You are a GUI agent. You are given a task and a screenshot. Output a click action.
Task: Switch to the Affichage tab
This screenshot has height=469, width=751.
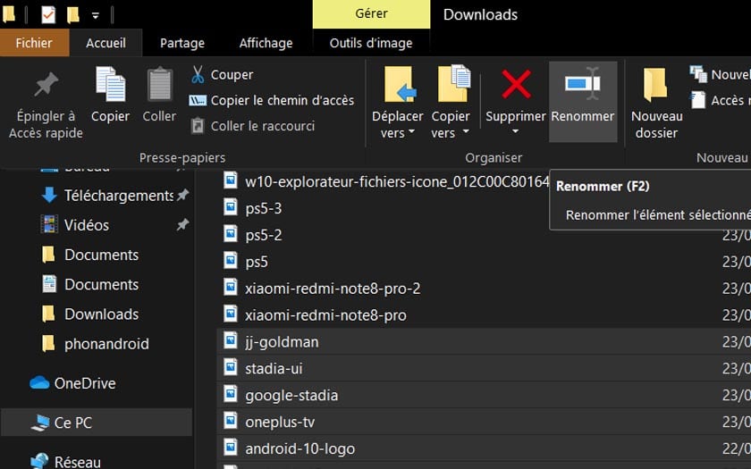click(266, 43)
